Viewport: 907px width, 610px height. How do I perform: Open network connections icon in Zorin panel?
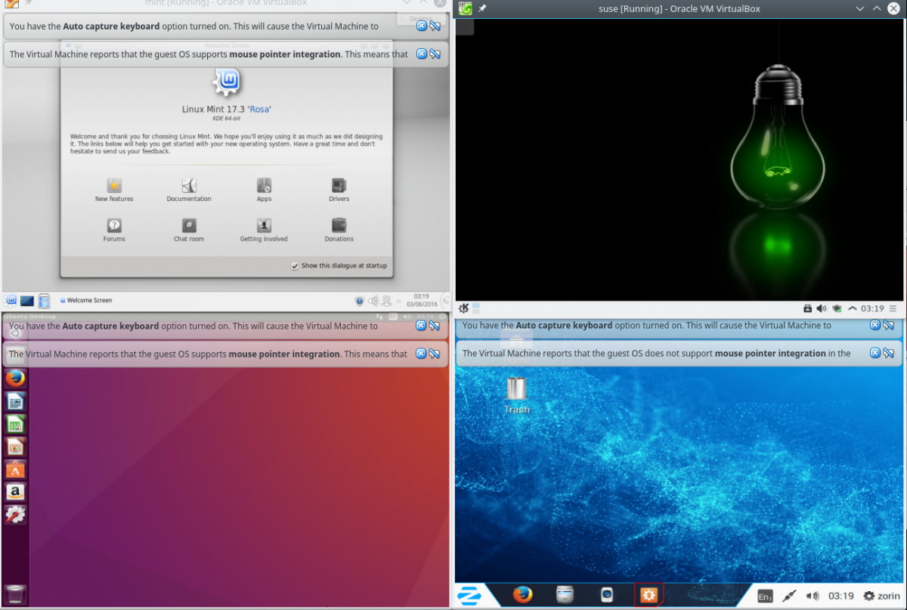coord(790,596)
